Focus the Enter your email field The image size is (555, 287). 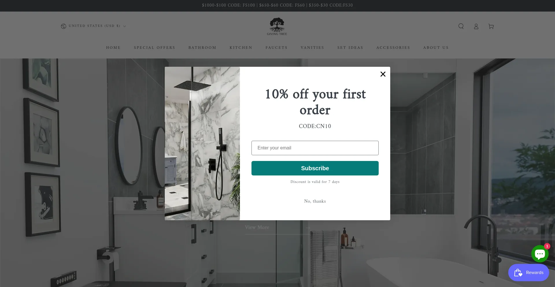pyautogui.click(x=315, y=148)
